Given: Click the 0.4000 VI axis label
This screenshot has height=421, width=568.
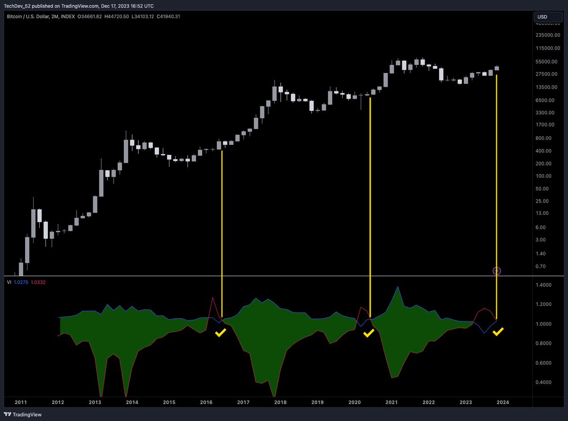Looking at the screenshot, I should pos(543,383).
